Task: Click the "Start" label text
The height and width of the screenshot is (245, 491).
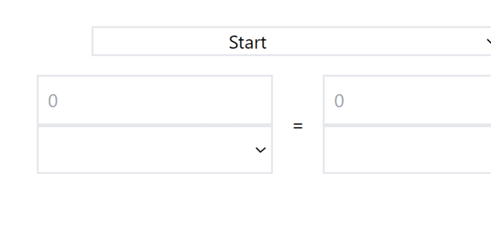Action: click(x=247, y=43)
